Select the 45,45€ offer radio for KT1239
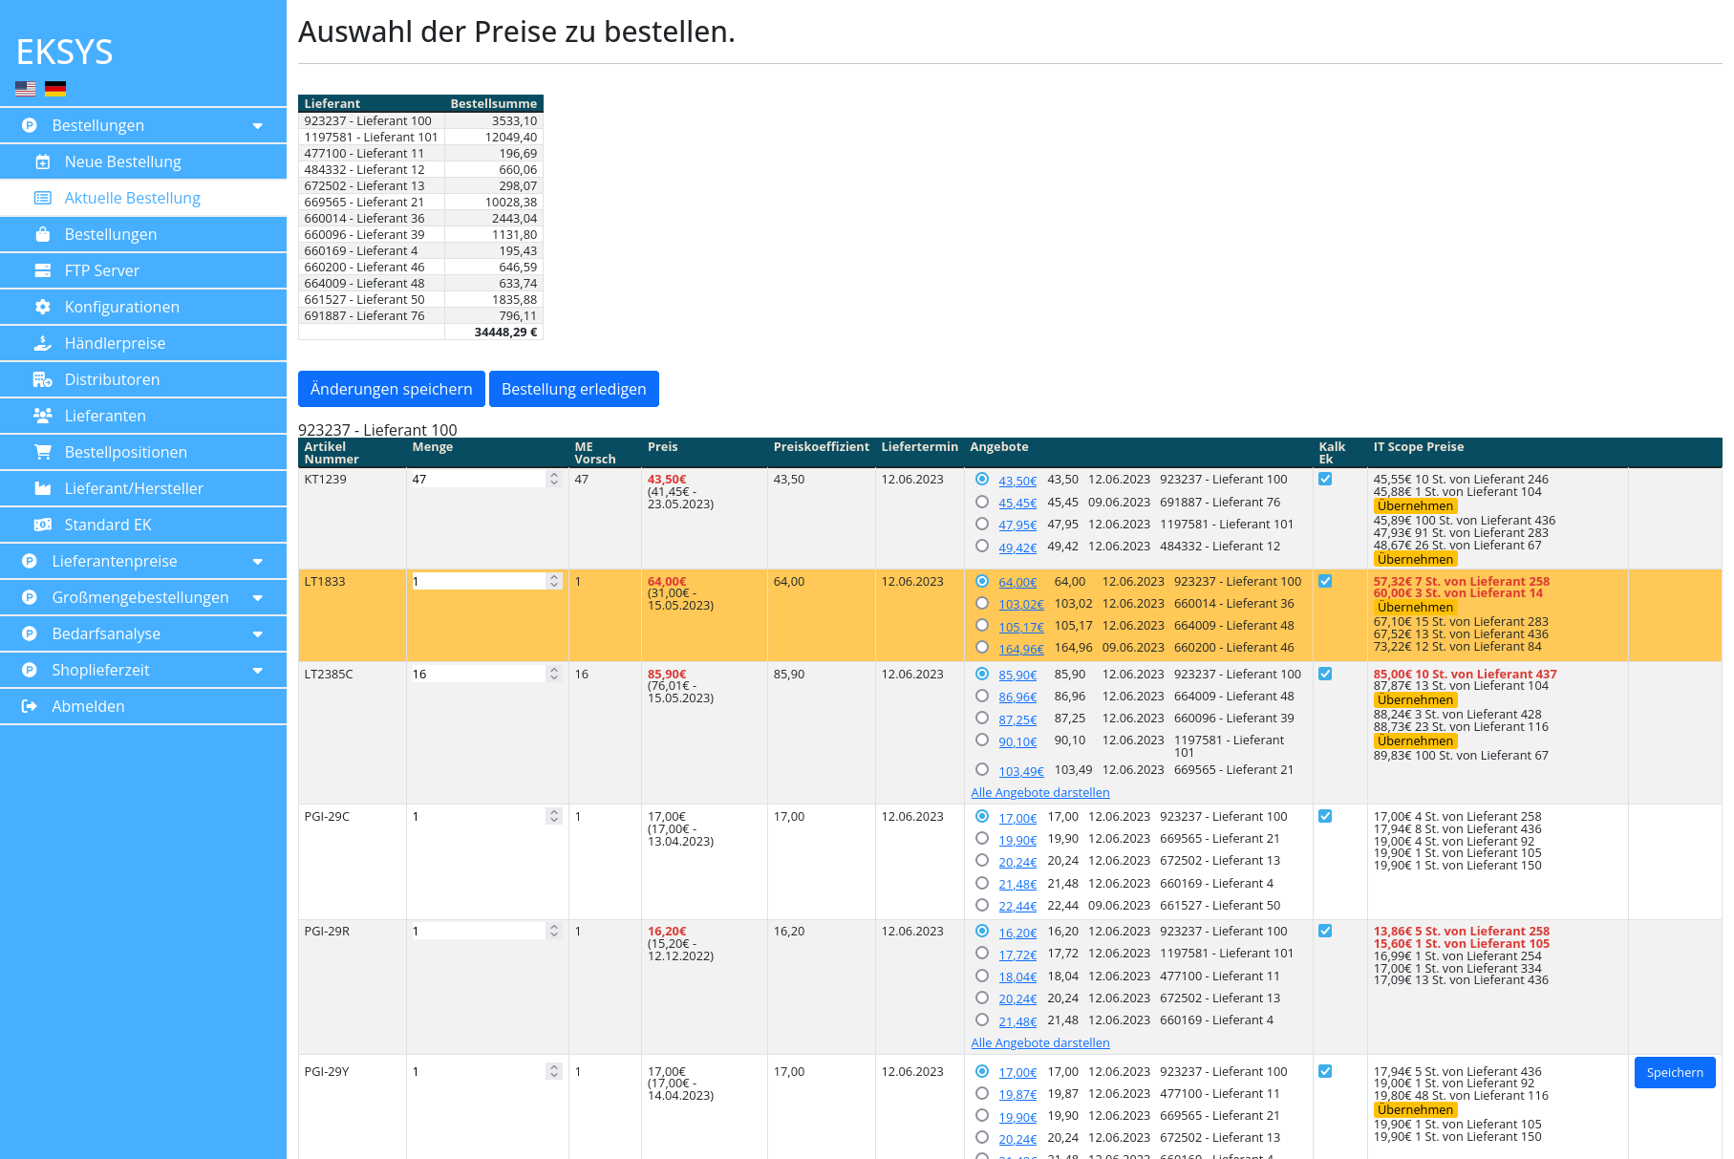The height and width of the screenshot is (1159, 1734). pos(982,502)
